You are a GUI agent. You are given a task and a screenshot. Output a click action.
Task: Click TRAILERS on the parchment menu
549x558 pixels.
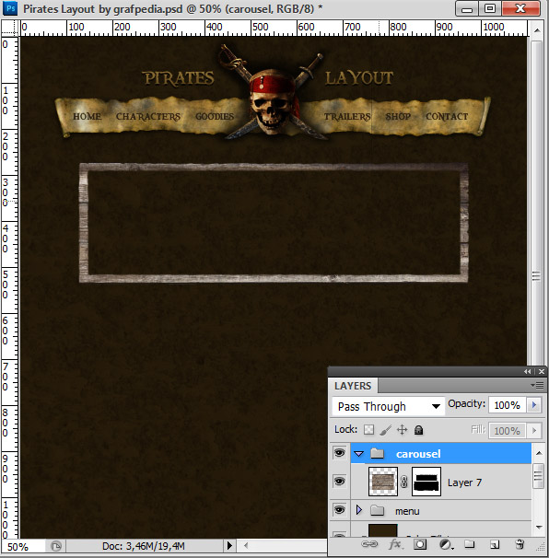pos(347,116)
